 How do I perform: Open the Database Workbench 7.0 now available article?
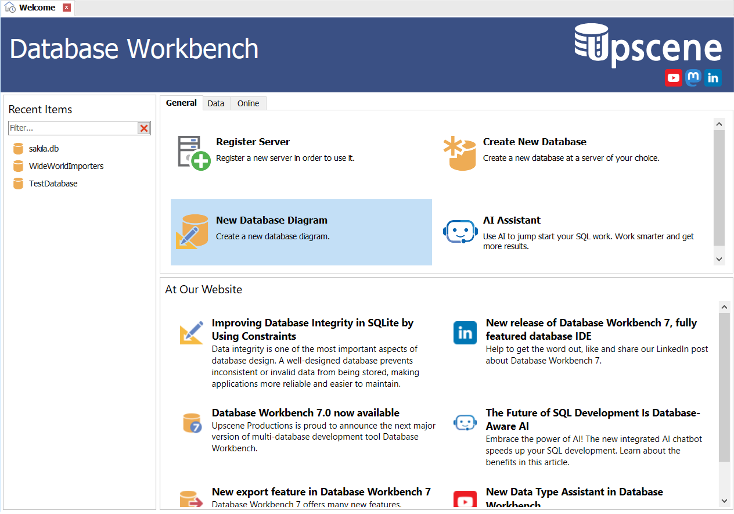coord(305,413)
